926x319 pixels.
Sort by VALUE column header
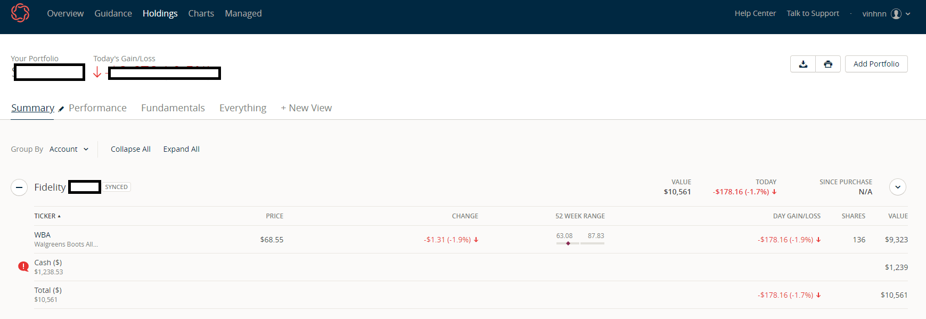click(x=898, y=216)
